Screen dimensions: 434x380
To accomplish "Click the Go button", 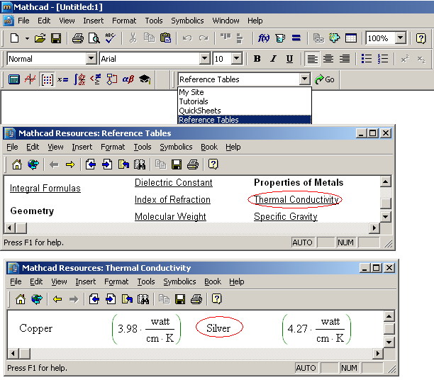I will [x=325, y=79].
